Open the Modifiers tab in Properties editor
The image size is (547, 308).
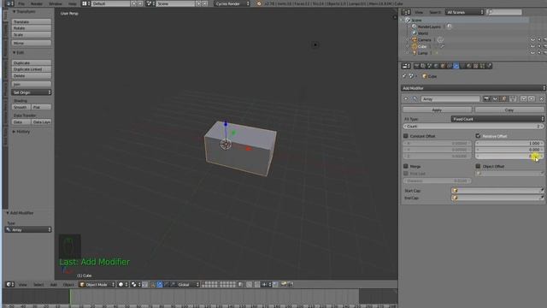[456, 66]
